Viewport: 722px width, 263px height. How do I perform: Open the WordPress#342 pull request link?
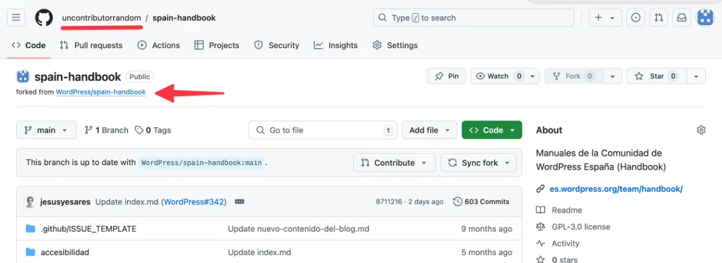tap(194, 202)
